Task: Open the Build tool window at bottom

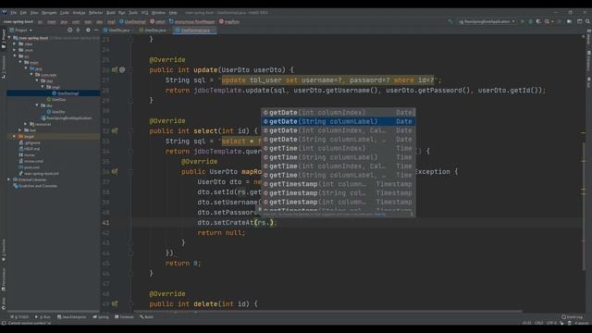Action: click(x=146, y=316)
